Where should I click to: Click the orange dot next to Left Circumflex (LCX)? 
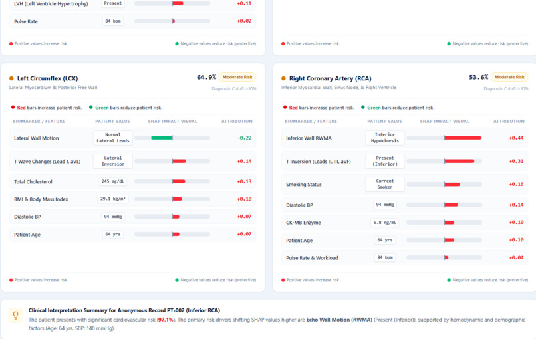11,78
